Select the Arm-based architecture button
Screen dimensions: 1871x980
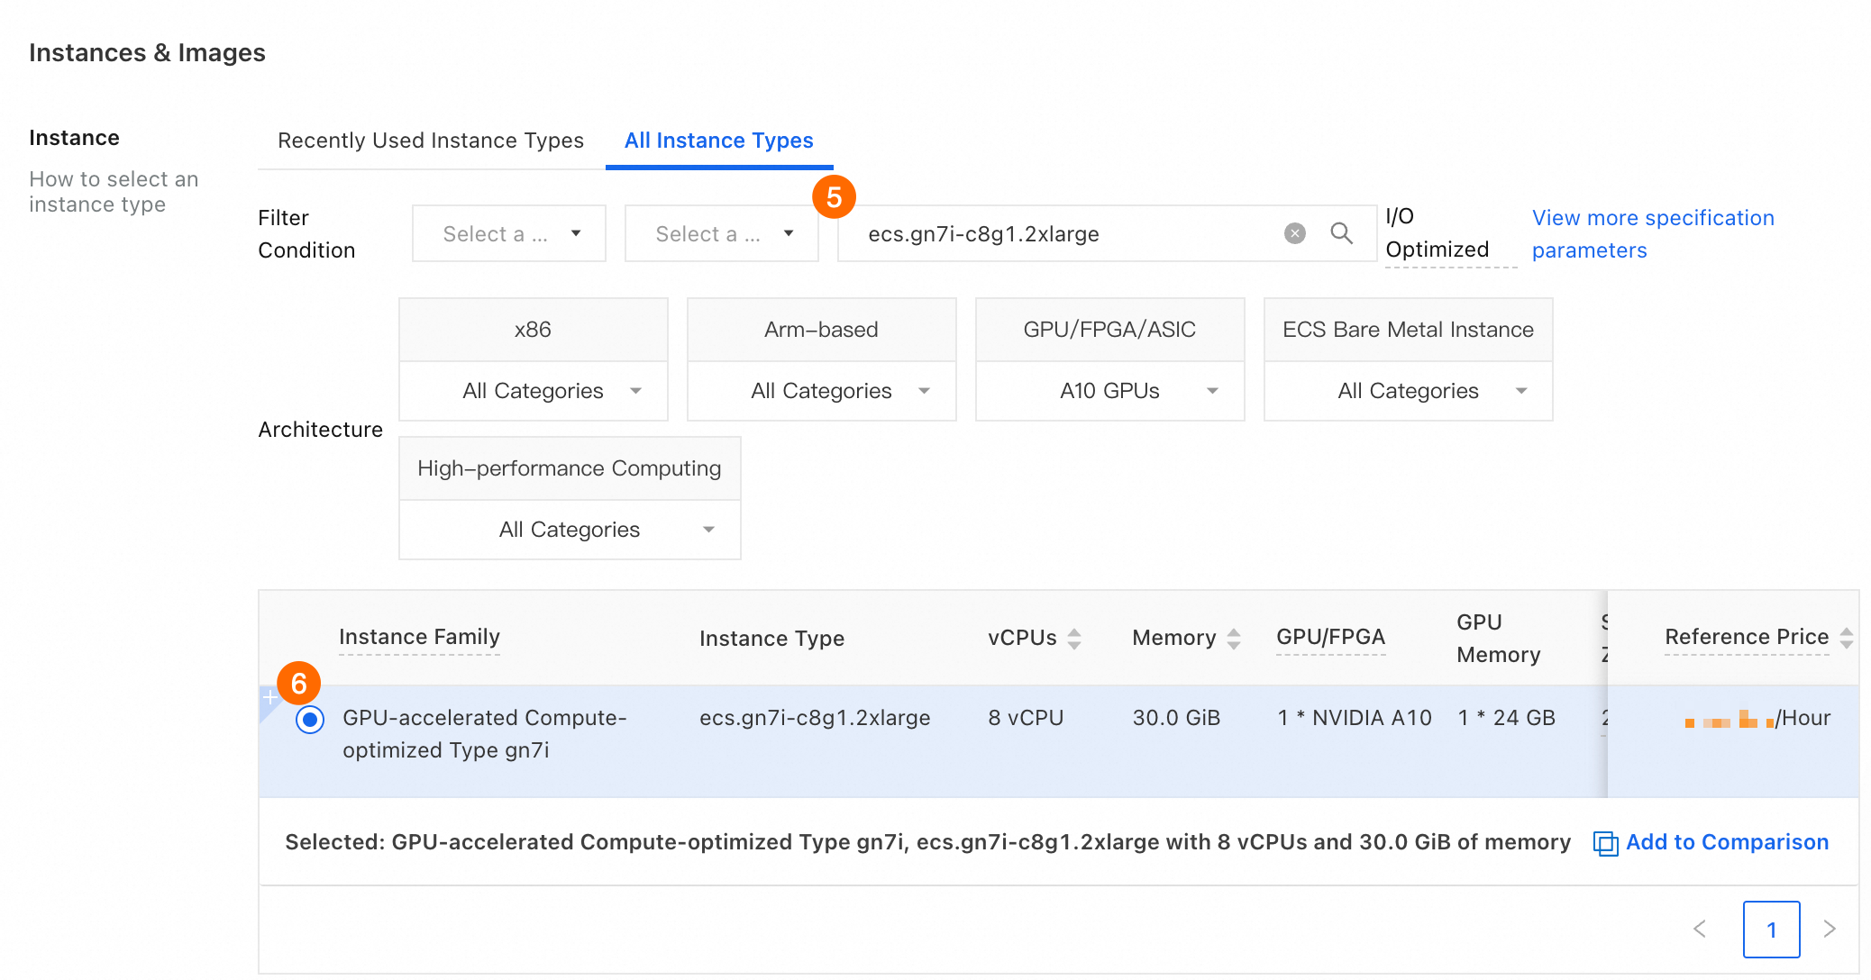[x=821, y=330]
